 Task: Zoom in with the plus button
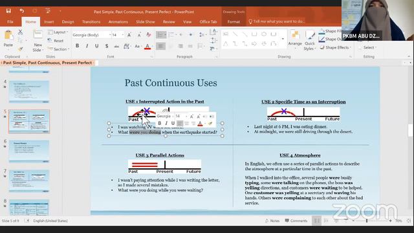click(x=390, y=221)
